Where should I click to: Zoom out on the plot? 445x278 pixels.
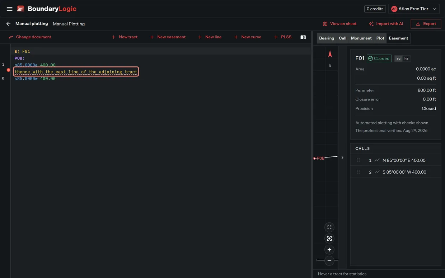329,261
